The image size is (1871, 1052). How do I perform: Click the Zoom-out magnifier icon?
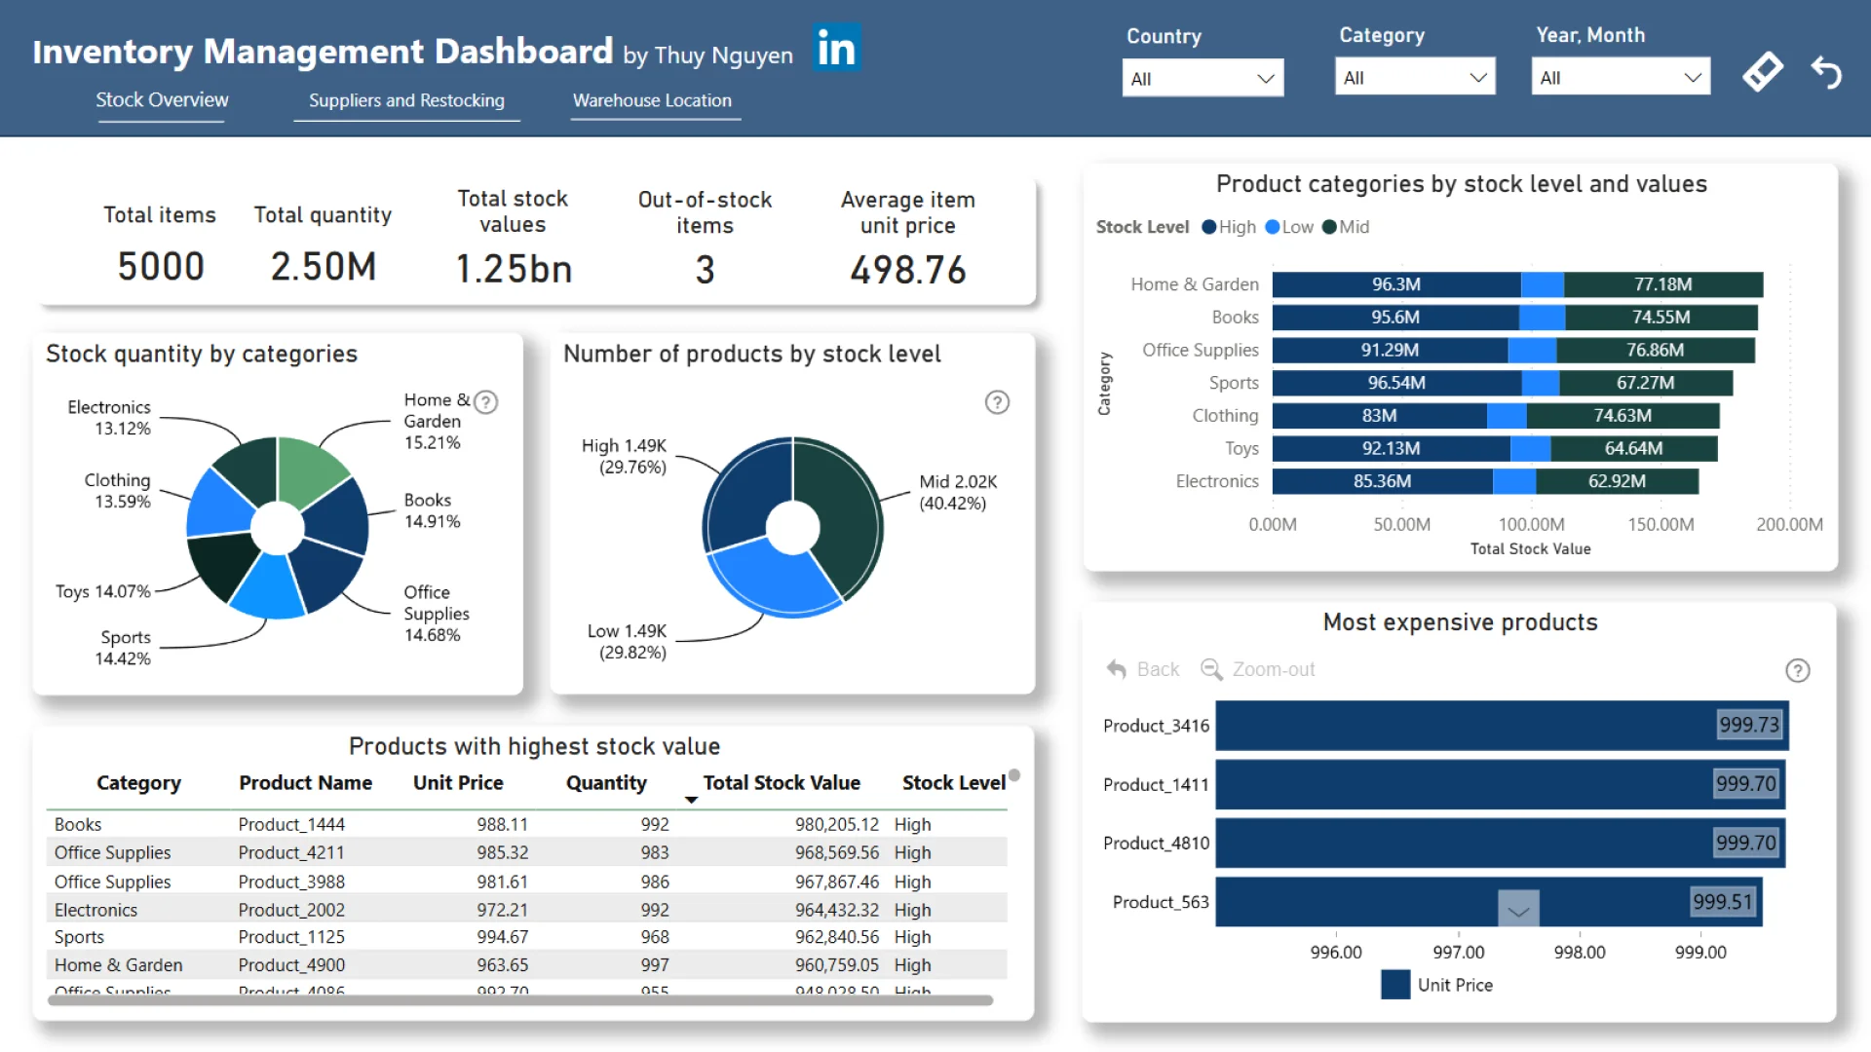click(x=1211, y=669)
